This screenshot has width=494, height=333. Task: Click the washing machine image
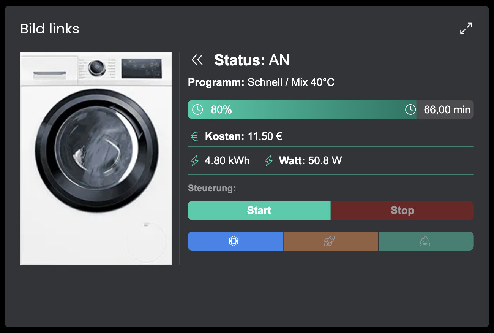tap(96, 158)
